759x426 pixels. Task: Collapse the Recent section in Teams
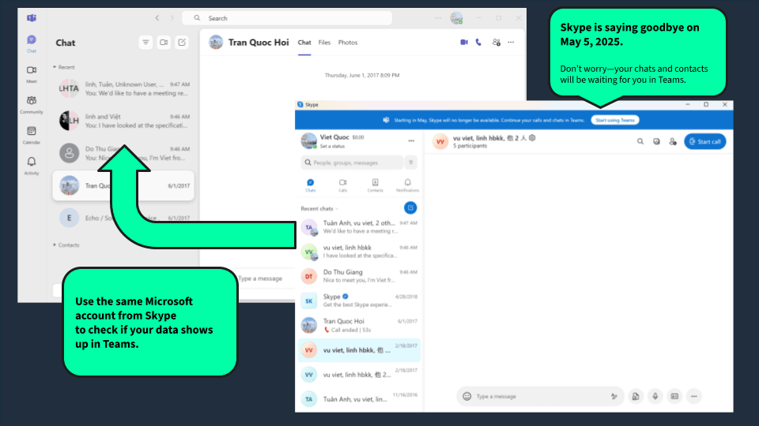click(x=64, y=67)
